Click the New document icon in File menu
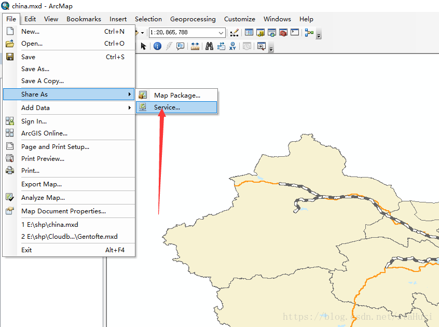The image size is (439, 327). point(10,31)
